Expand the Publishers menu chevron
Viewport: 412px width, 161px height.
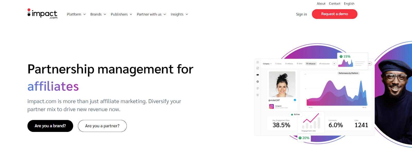[x=131, y=14]
